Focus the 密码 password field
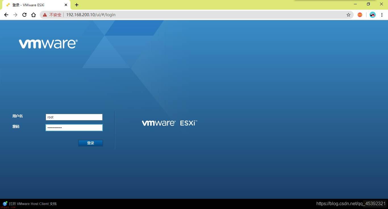 click(74, 128)
